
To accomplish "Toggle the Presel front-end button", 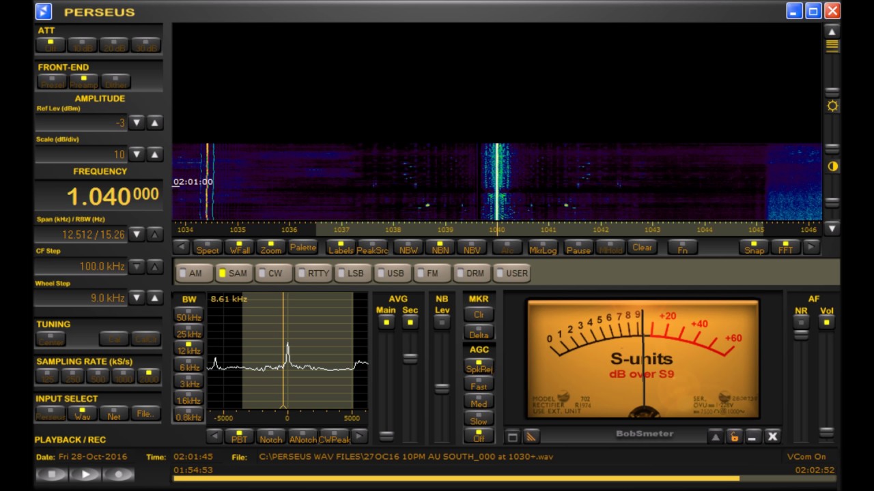I will [x=52, y=82].
